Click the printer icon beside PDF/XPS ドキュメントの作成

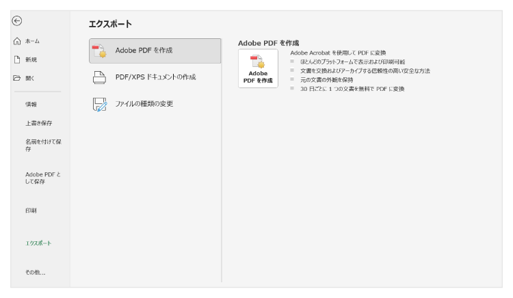click(99, 78)
